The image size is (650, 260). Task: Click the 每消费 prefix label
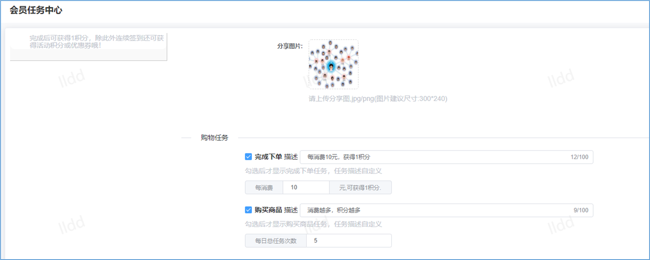(264, 187)
